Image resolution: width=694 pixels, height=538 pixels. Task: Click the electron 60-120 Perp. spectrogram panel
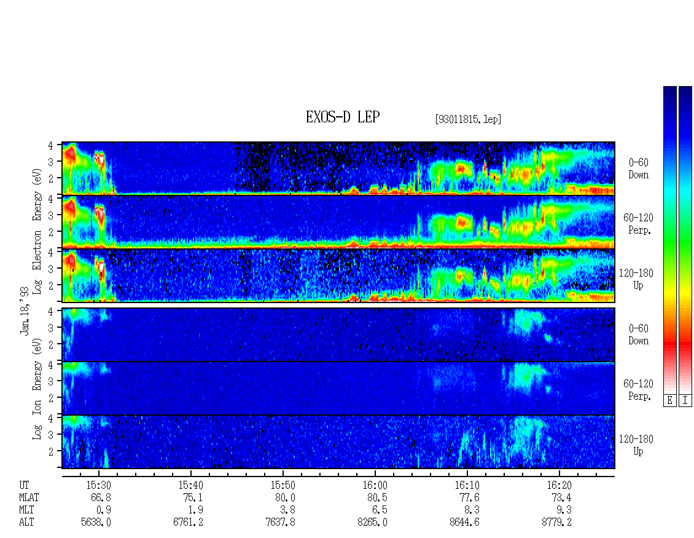338,222
